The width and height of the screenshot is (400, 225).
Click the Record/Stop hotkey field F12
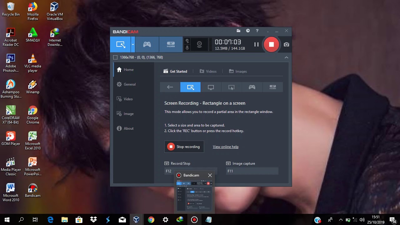[x=191, y=171]
